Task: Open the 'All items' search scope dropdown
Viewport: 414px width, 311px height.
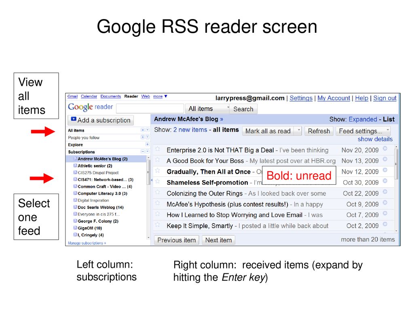Action: [x=207, y=109]
